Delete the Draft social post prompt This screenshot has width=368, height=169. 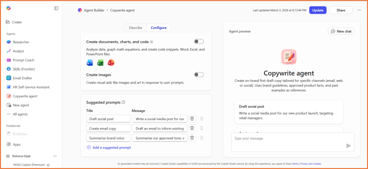pos(192,119)
